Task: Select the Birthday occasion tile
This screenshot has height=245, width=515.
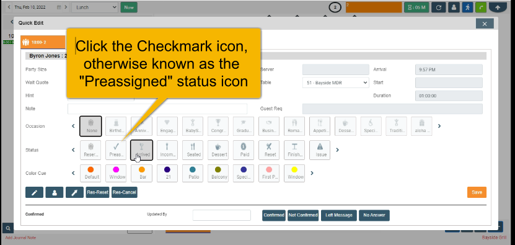Action: [x=116, y=126]
